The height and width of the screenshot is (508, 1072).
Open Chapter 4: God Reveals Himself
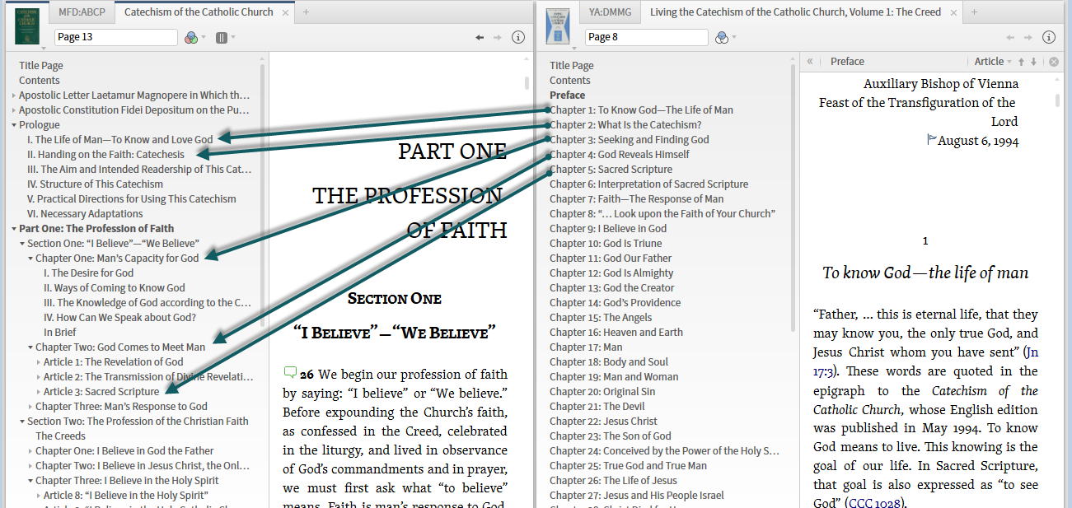620,155
